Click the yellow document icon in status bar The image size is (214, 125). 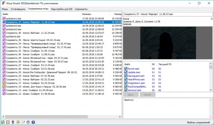click(18, 122)
